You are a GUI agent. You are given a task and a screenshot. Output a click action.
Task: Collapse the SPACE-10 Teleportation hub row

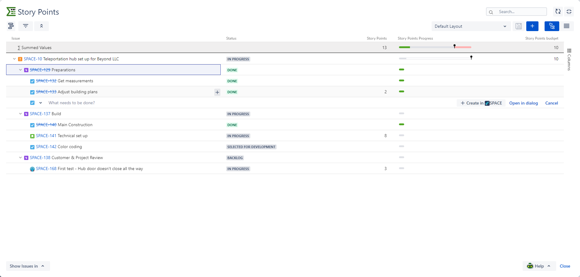click(x=14, y=59)
